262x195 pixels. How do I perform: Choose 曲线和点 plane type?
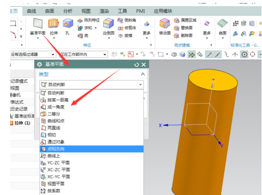(x=92, y=121)
